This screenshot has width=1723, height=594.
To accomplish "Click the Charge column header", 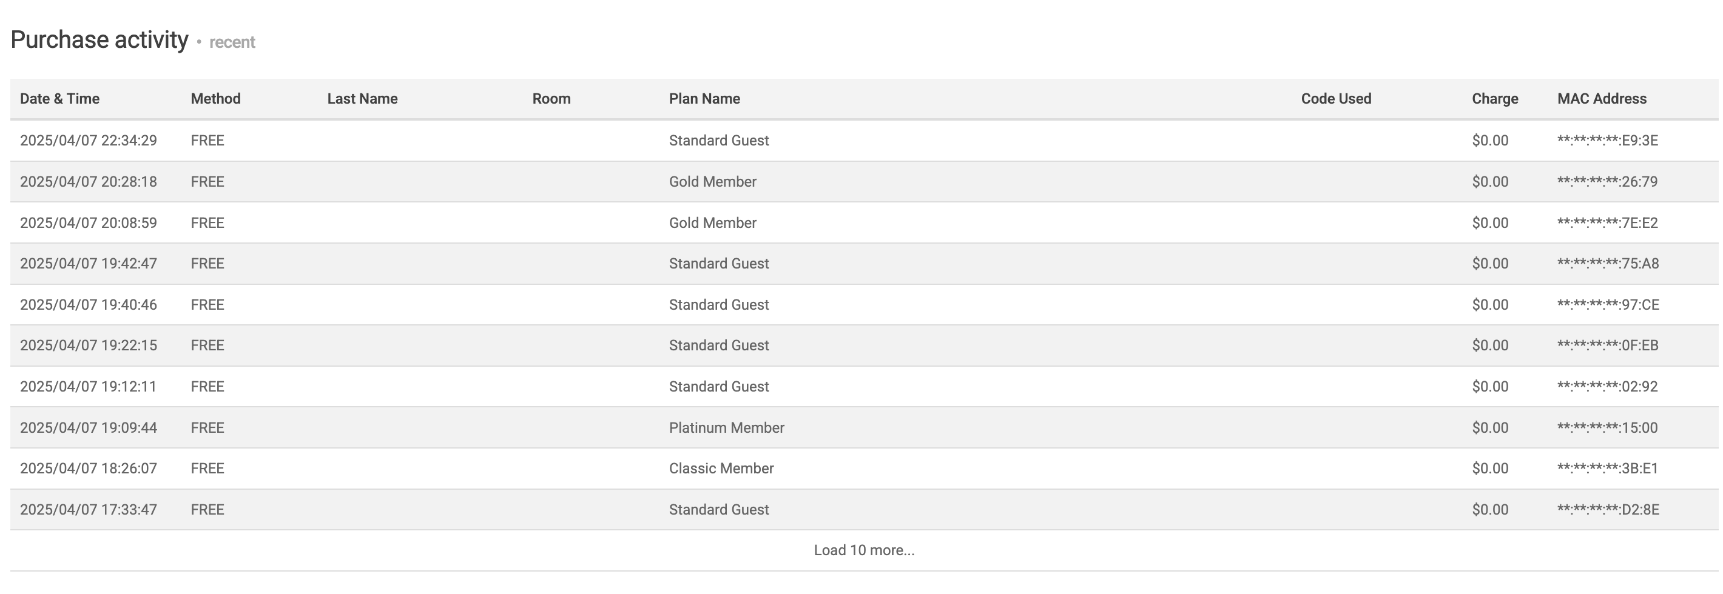I will pyautogui.click(x=1494, y=99).
